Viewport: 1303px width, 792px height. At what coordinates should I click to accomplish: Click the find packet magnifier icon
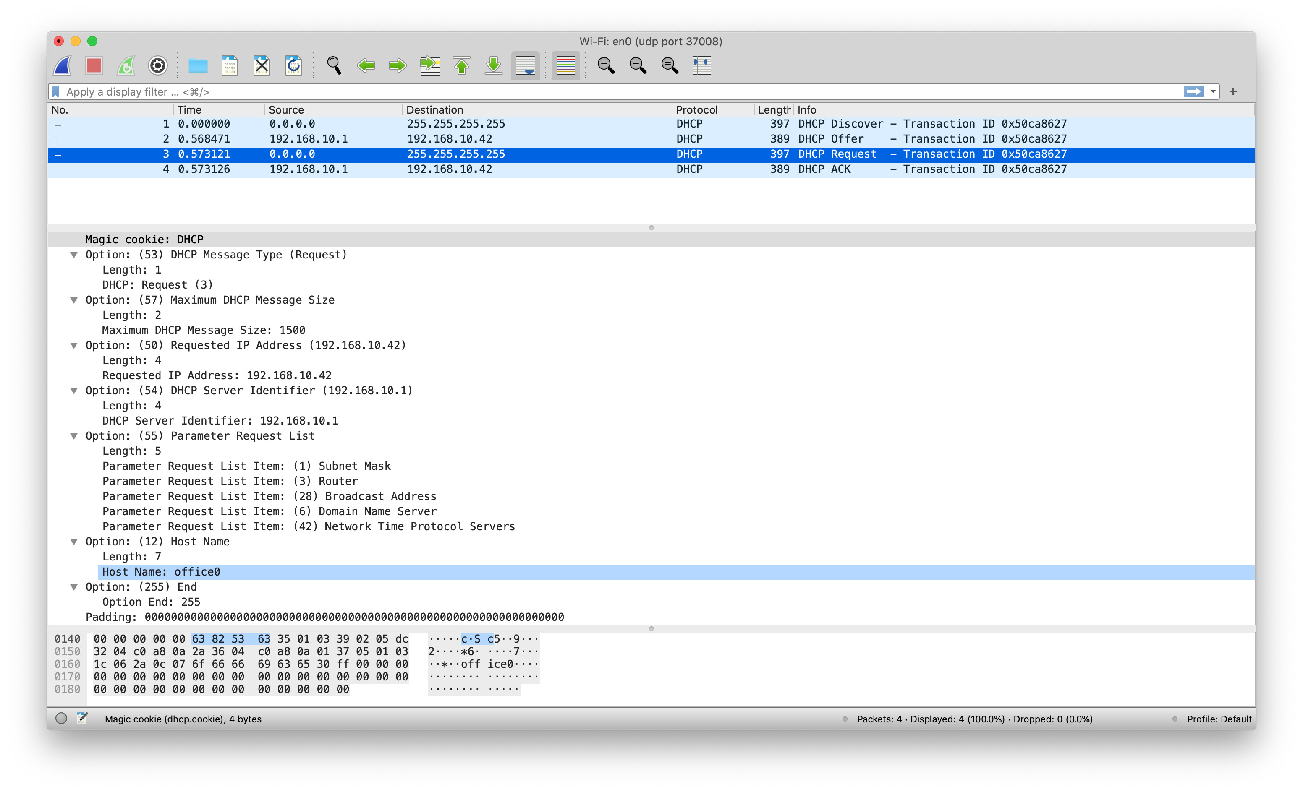pos(334,65)
